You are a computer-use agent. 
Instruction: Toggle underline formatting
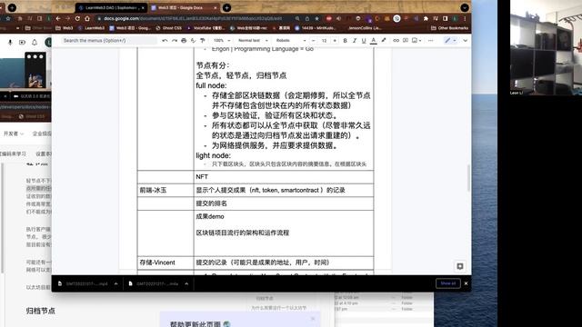[364, 40]
